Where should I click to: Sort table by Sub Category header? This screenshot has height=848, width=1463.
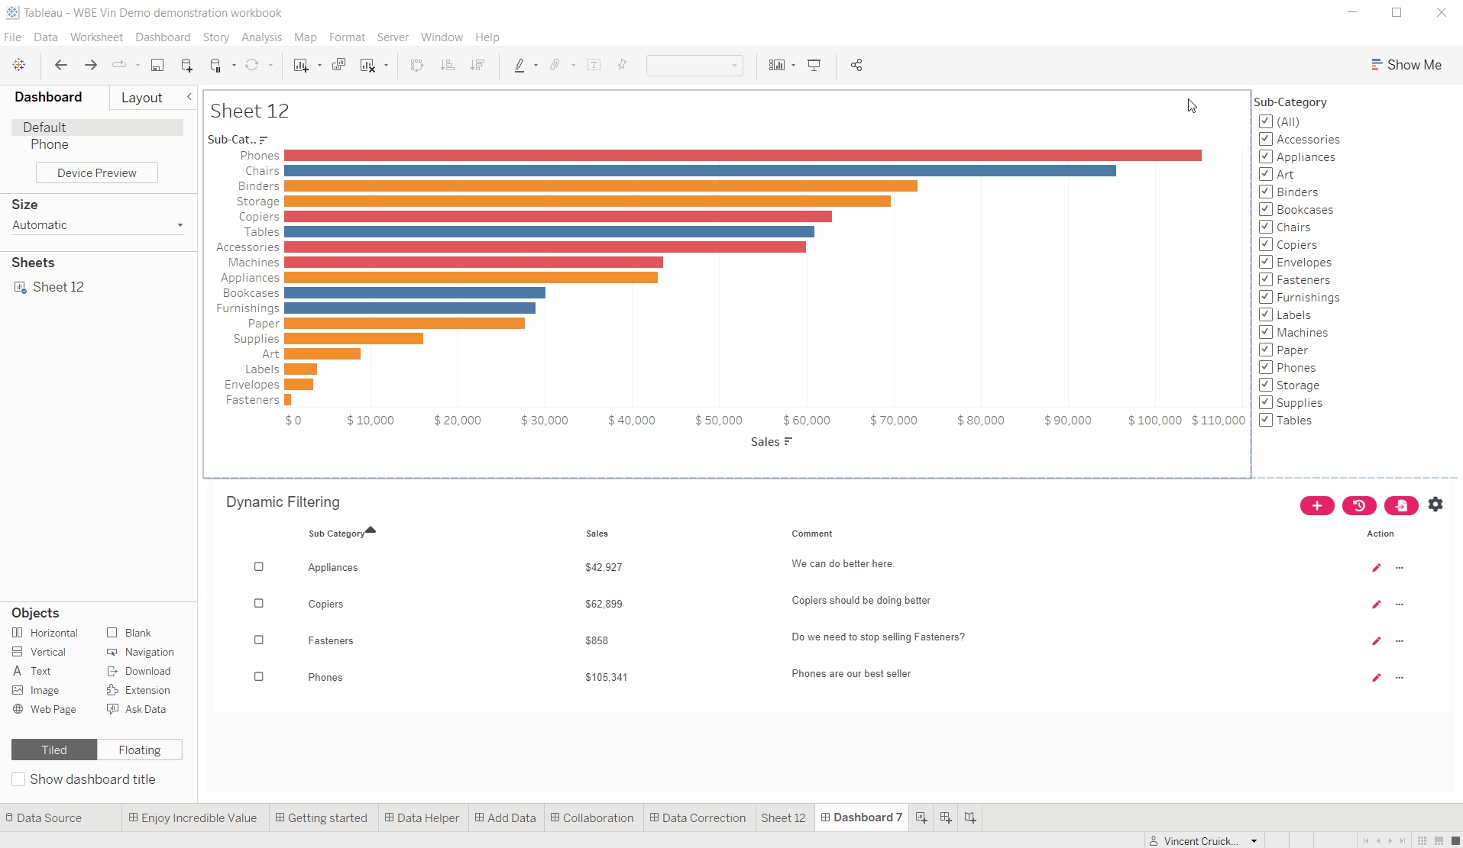336,534
